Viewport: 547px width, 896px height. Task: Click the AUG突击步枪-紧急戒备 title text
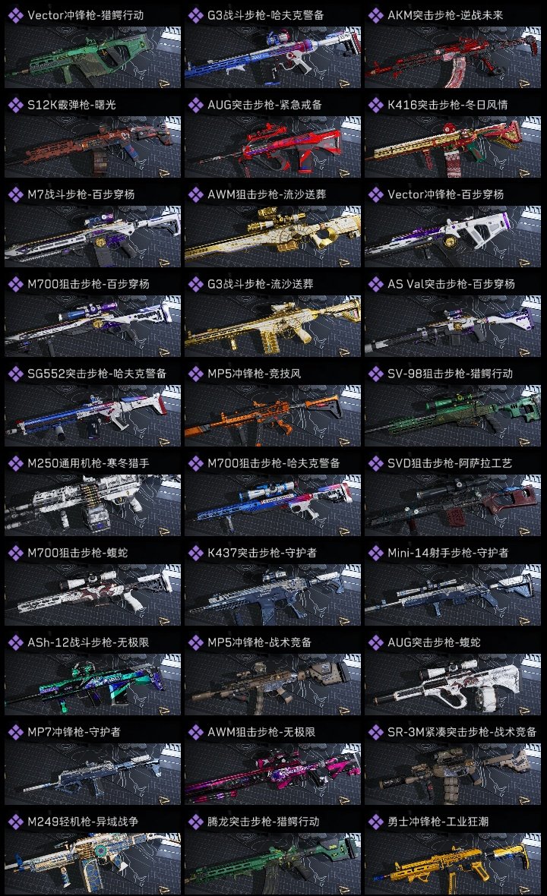[x=264, y=105]
